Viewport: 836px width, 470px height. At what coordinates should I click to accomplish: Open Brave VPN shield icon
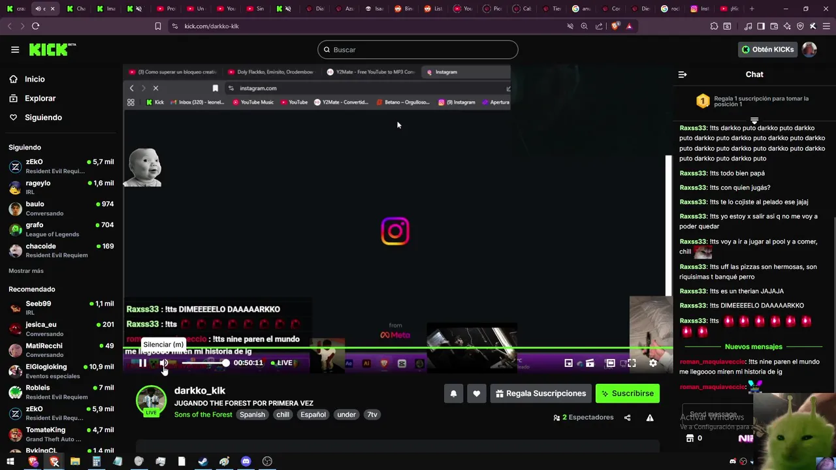point(800,26)
